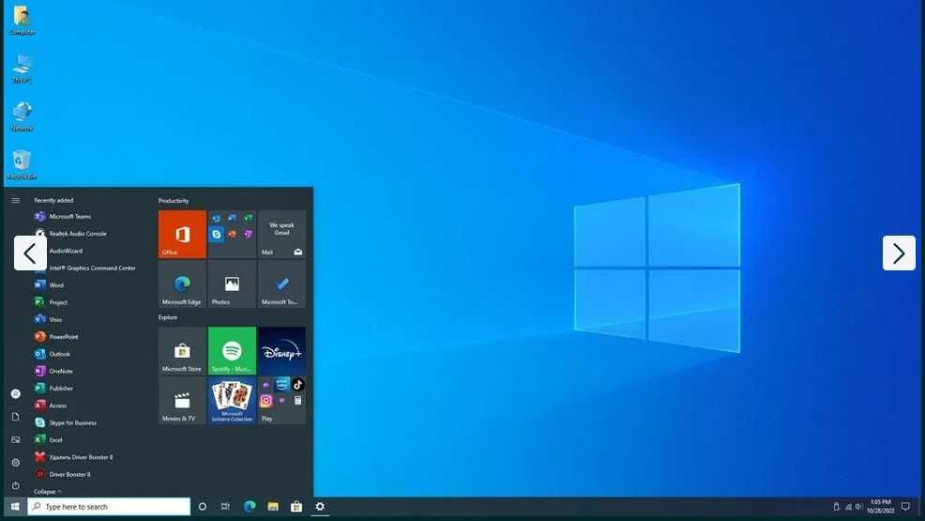The image size is (925, 521).
Task: Launch the Microsoft Edge tile
Action: pos(182,284)
